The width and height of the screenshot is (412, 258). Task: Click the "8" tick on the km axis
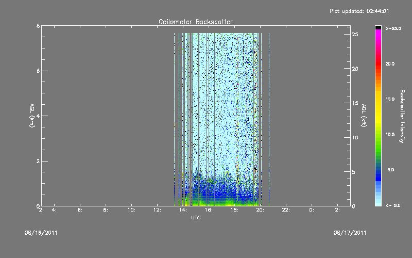(38, 26)
